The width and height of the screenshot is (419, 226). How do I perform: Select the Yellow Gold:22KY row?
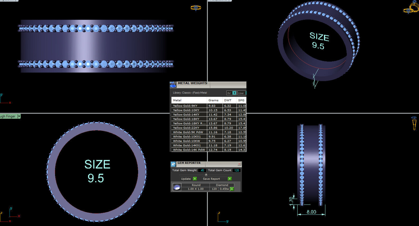coord(209,128)
